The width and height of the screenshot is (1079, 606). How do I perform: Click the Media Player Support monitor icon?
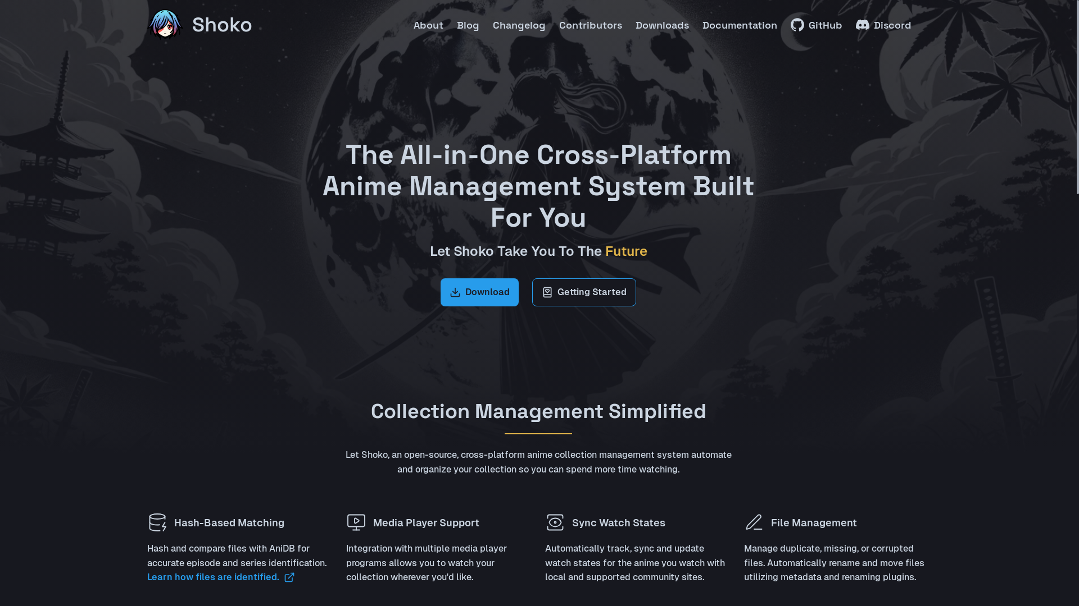pyautogui.click(x=356, y=522)
